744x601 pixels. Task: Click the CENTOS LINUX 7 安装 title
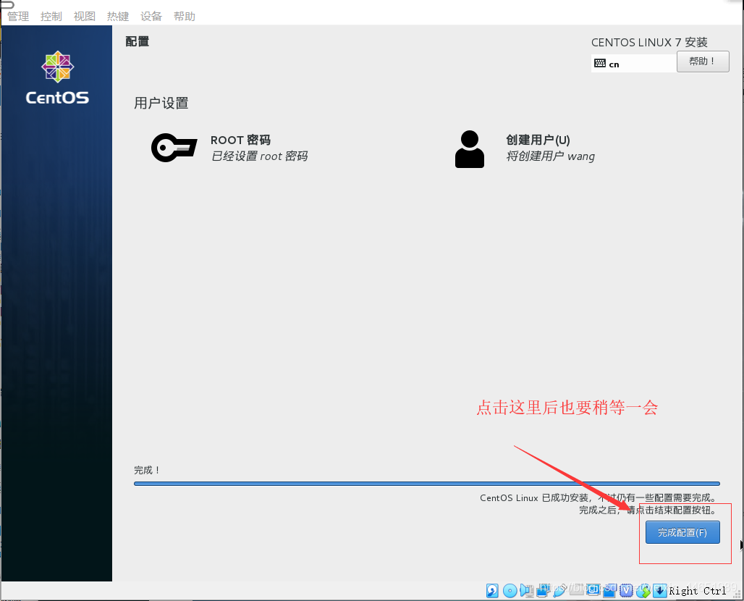pos(649,42)
